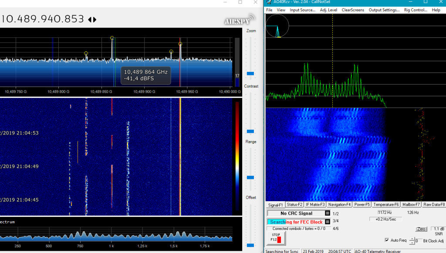Adjust the Zoom slider handle
446x253 pixels.
(250, 73)
